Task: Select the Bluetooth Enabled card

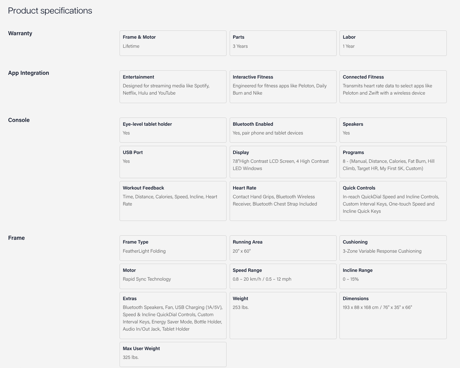Action: [x=283, y=130]
